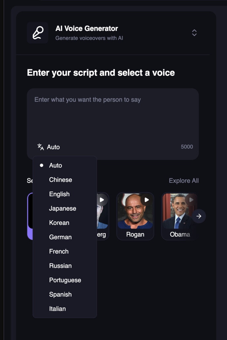Choose Korean in the language list

tap(59, 223)
